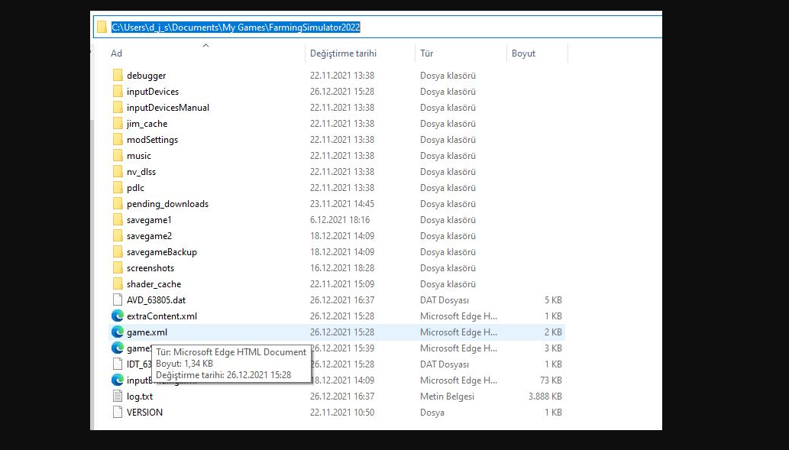Click the pdlc folder icon
This screenshot has height=450, width=789.
[x=118, y=188]
